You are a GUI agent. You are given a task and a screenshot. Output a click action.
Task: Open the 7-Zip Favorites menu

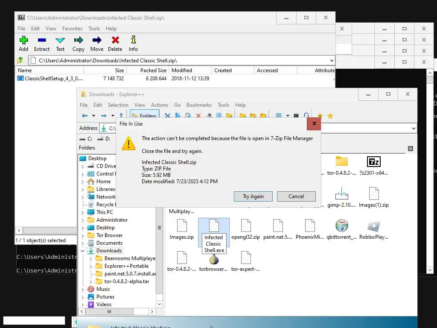(72, 29)
